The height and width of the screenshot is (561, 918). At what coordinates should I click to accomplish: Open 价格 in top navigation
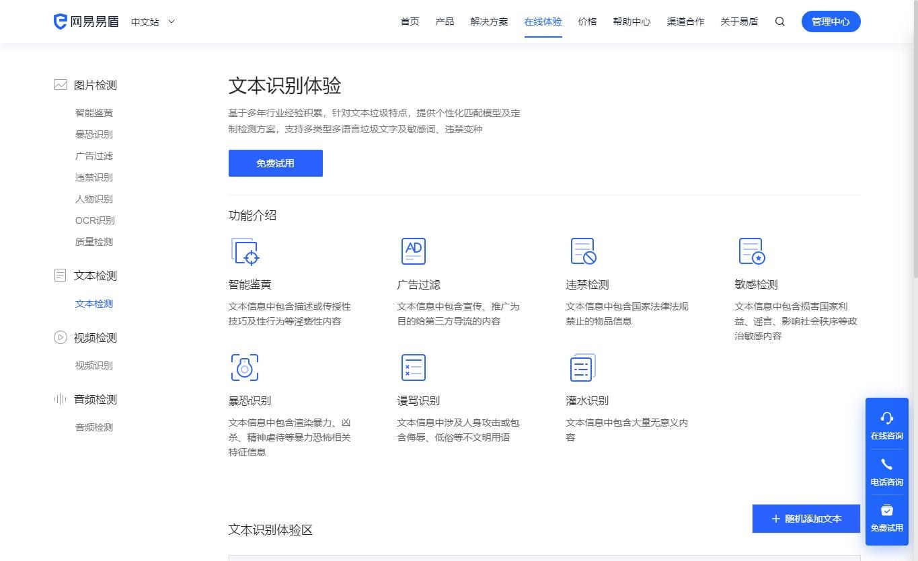pos(587,21)
